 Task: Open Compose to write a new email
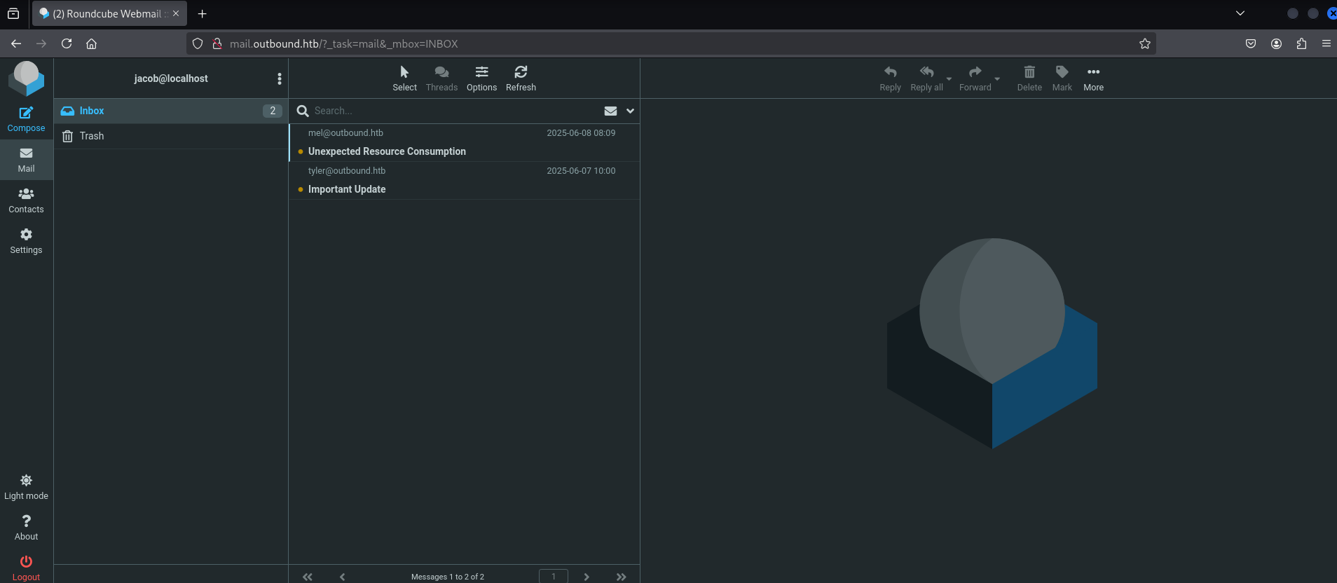pos(26,119)
